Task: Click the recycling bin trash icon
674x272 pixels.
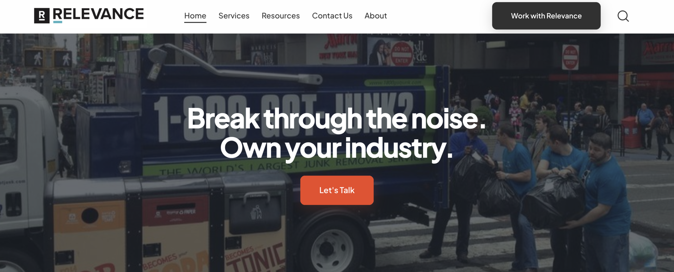Action: [256, 212]
